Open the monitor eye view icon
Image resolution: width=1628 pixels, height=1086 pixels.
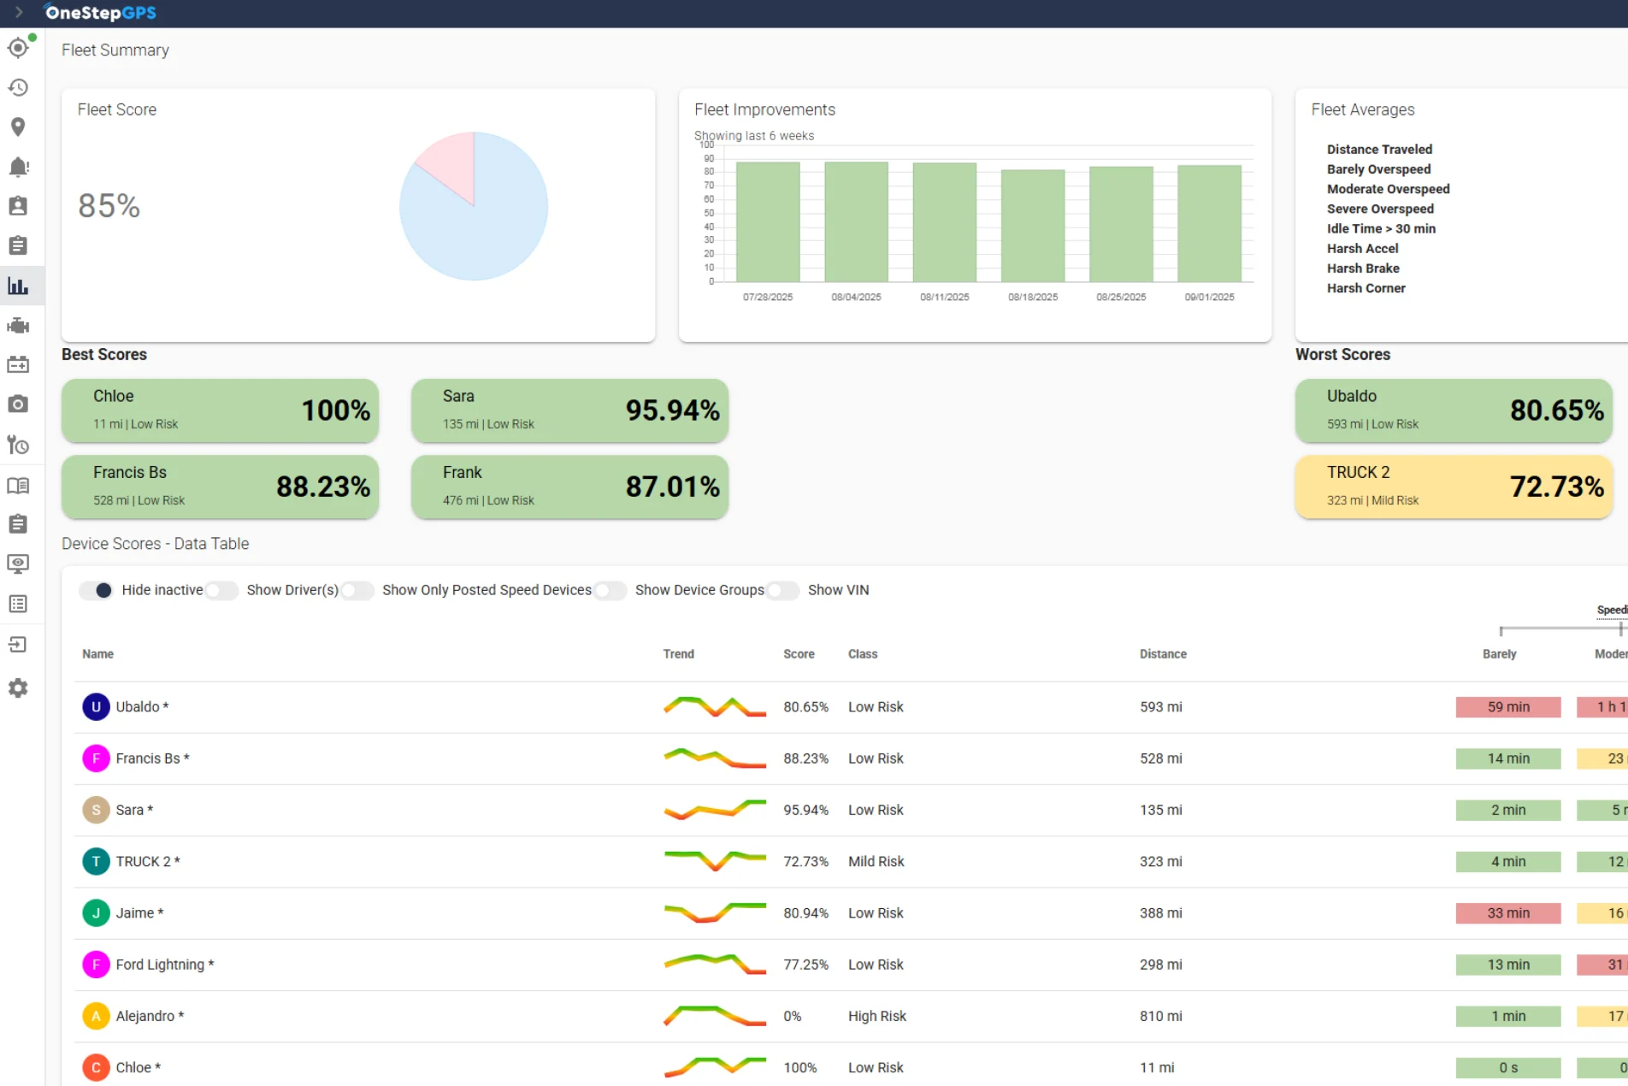pyautogui.click(x=18, y=564)
